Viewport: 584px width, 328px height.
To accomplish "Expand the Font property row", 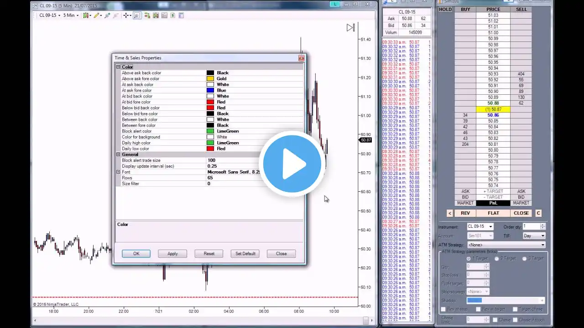I will pos(118,172).
